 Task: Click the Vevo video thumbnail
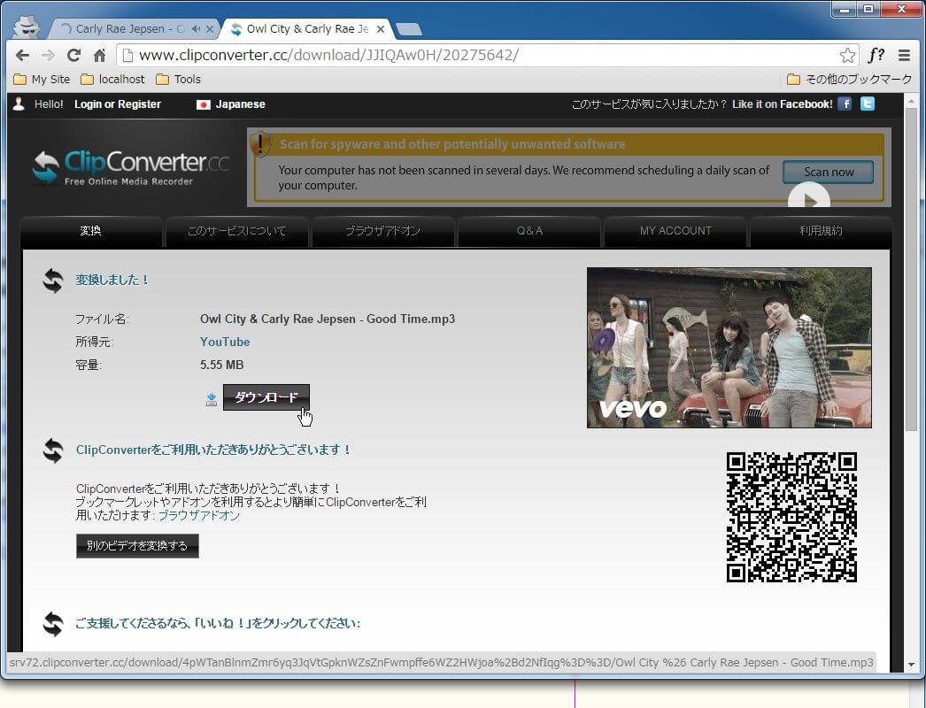(729, 348)
